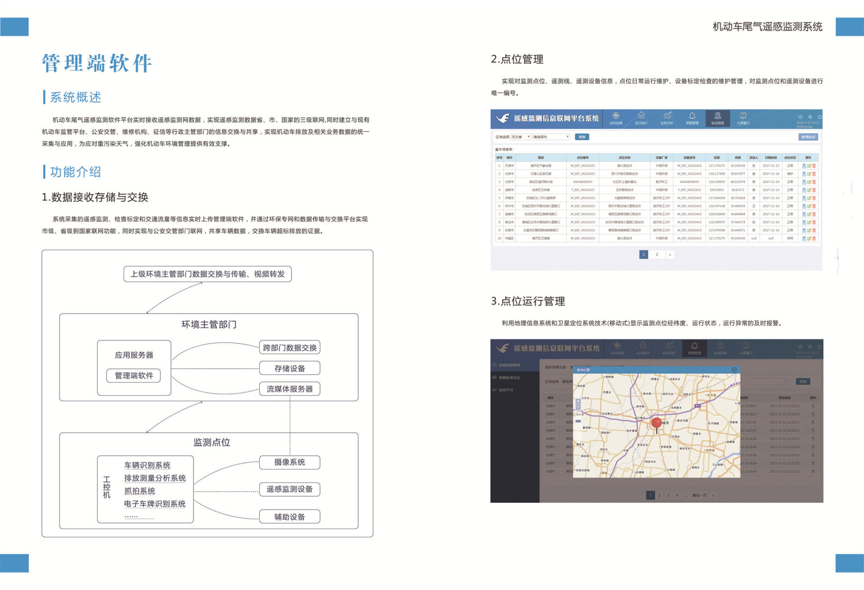Click the red location pin on map
Viewport: 864px width, 590px height.
point(657,423)
